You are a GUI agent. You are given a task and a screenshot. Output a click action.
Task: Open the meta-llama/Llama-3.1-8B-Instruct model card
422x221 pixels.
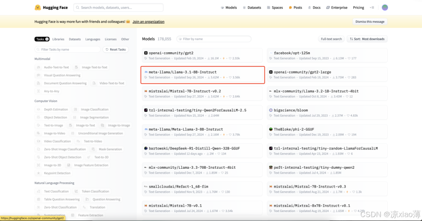pos(202,75)
